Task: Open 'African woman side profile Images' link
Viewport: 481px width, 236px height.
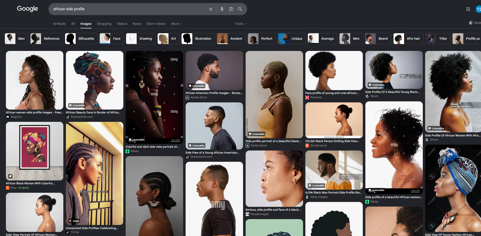Action: (x=34, y=112)
